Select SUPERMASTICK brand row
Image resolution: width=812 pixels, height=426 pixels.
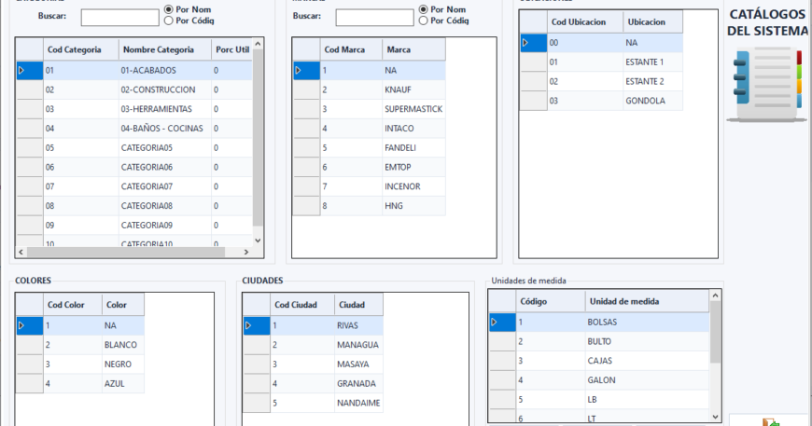coord(370,109)
